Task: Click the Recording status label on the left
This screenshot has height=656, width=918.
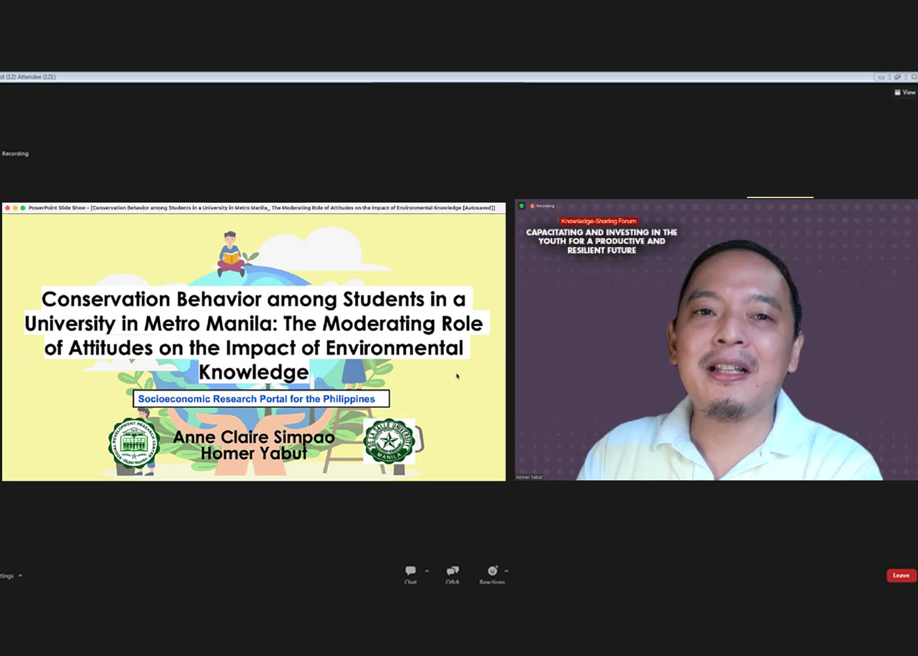Action: (15, 154)
